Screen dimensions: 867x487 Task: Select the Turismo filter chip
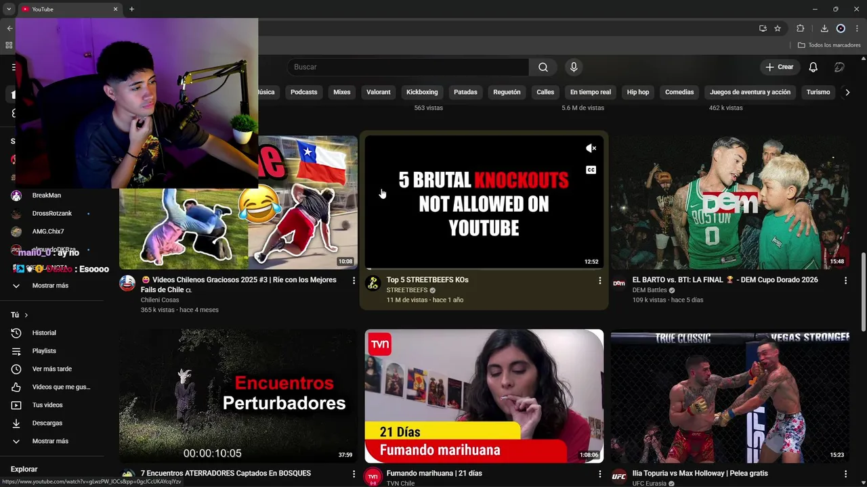tap(818, 92)
